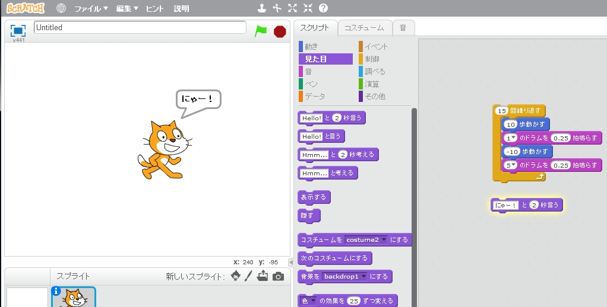Select the データ block category

click(325, 96)
